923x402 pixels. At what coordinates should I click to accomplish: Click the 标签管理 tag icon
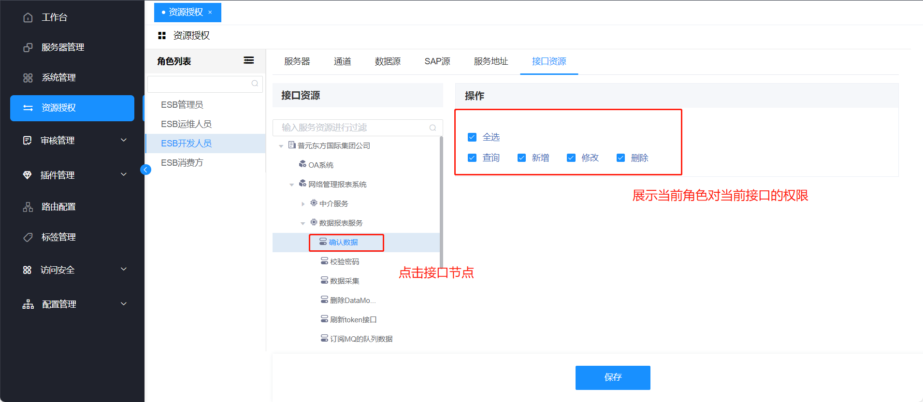(x=28, y=237)
